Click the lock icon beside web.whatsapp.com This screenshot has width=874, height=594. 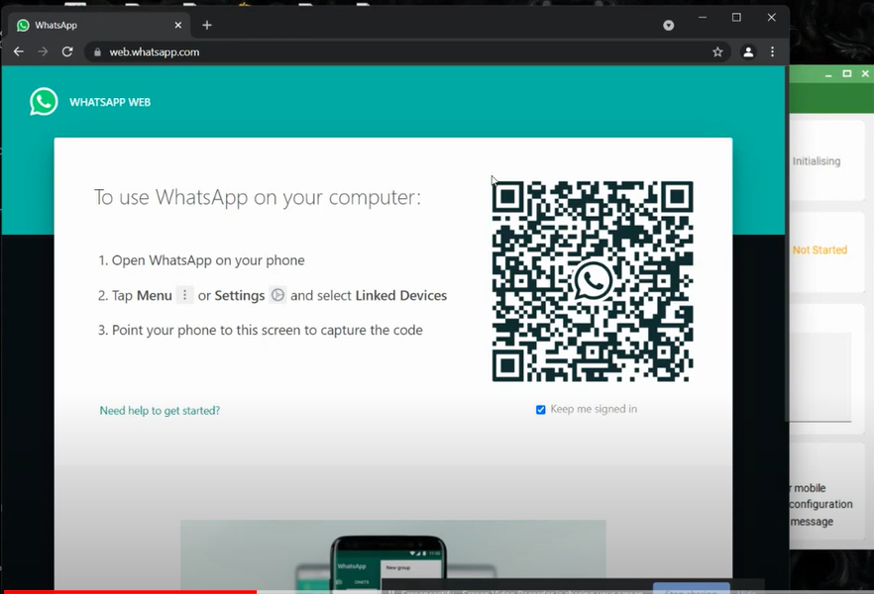click(96, 52)
